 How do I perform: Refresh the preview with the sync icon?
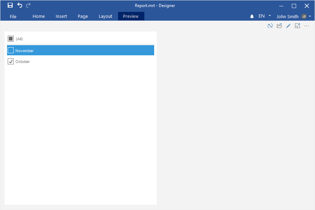270,26
